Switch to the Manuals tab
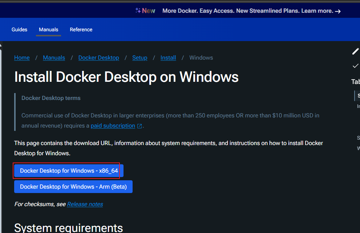The width and height of the screenshot is (360, 233). click(48, 30)
